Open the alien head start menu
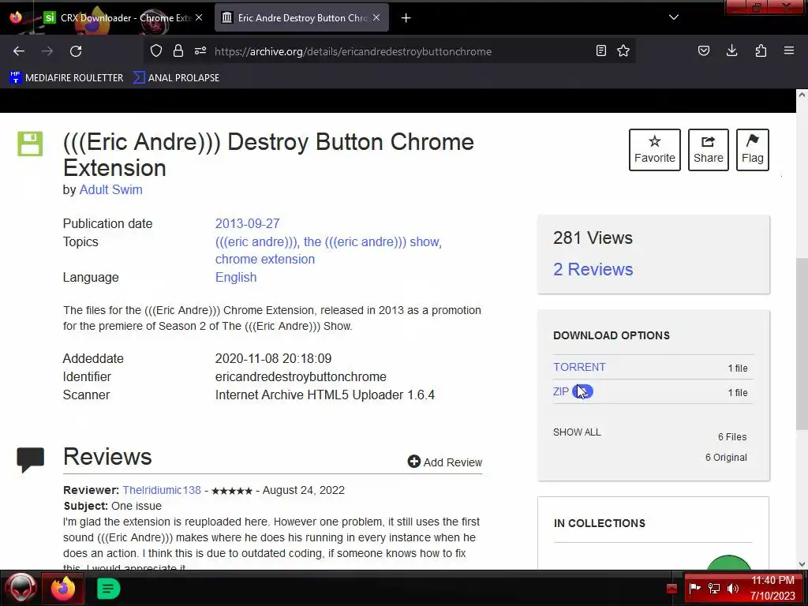The width and height of the screenshot is (808, 606). pyautogui.click(x=21, y=588)
